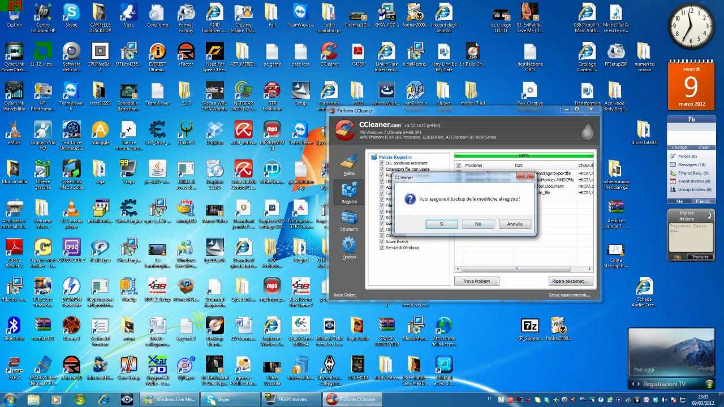The height and width of the screenshot is (407, 724).
Task: Switch to Windows Live Messenger on taskbar
Action: coord(170,399)
